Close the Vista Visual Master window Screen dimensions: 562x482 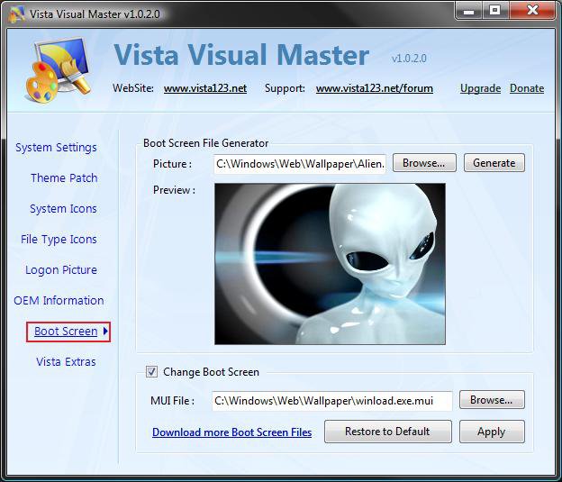(x=532, y=10)
